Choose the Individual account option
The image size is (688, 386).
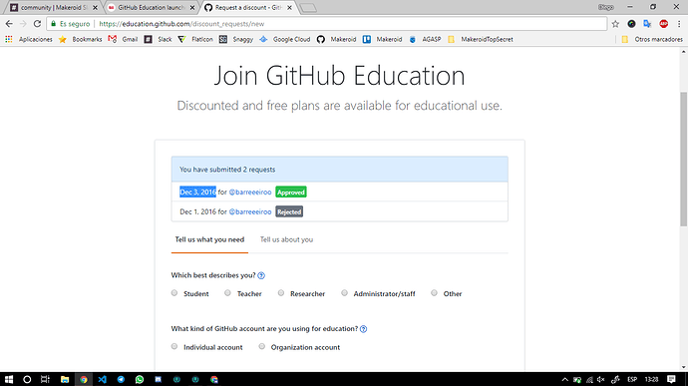174,346
